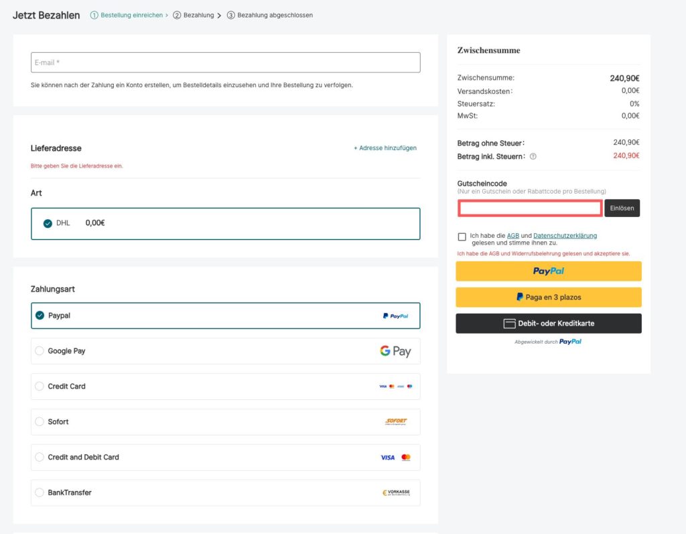
Task: Click the Sofort logo icon
Action: tap(396, 421)
